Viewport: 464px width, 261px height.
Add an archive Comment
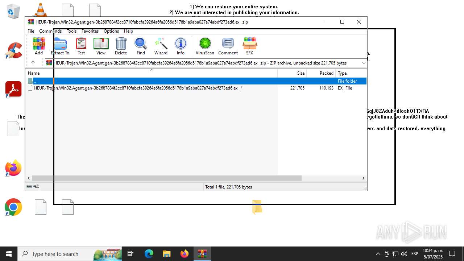coord(228,46)
